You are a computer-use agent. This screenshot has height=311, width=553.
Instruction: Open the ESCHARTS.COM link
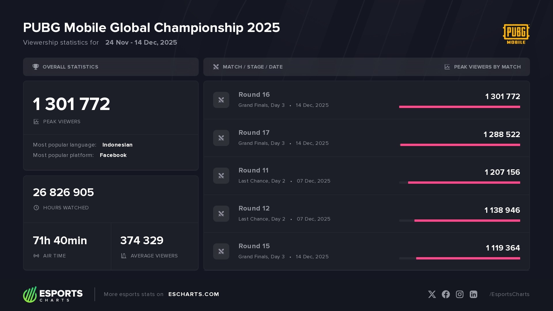click(194, 294)
